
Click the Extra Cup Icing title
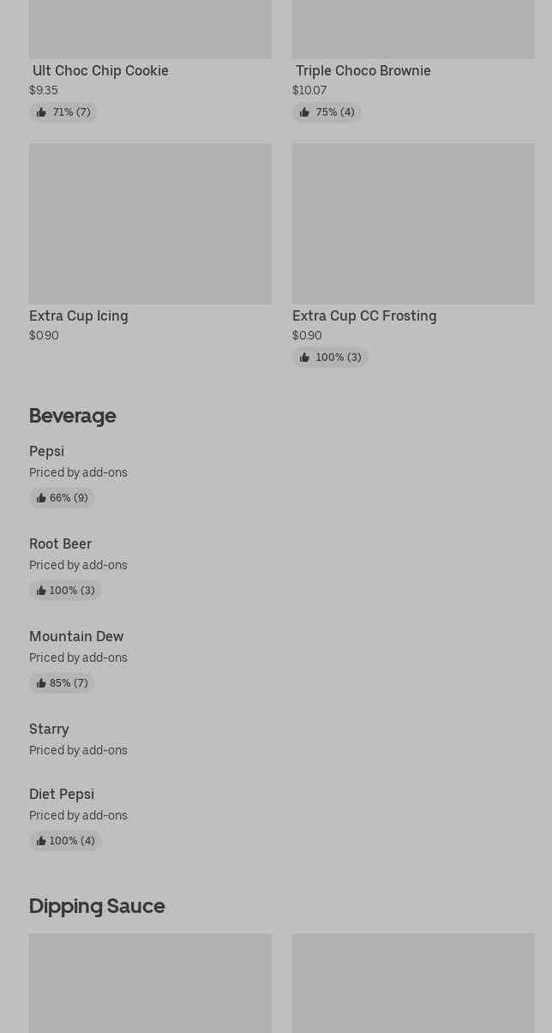[79, 315]
